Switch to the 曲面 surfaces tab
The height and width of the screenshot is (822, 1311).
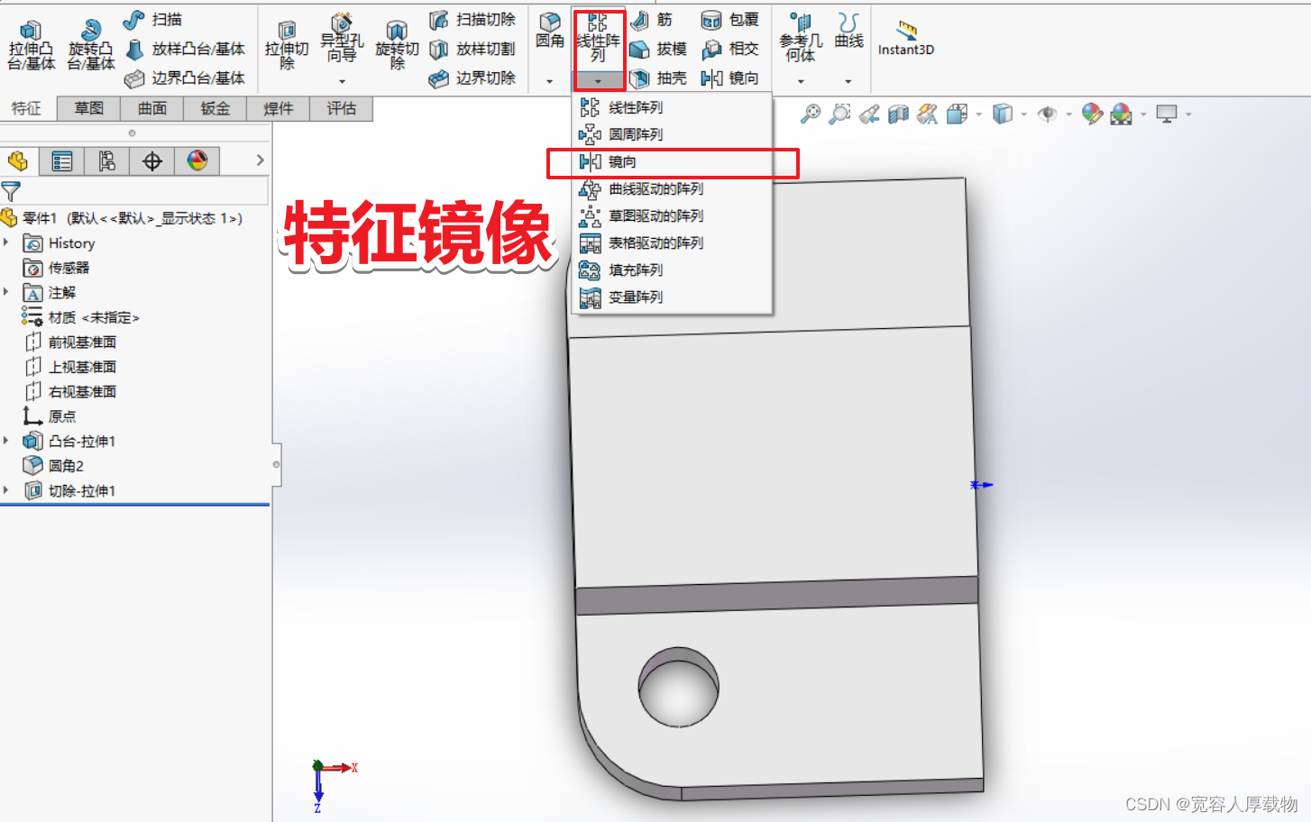152,108
